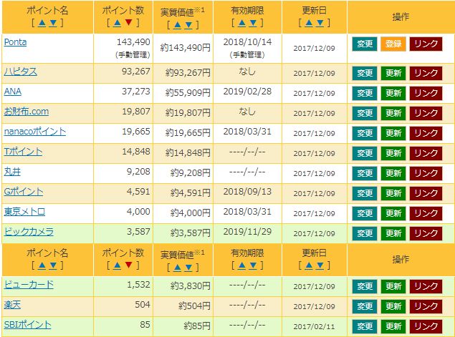
Task: Click リンク in the Tポイント row
Action: [x=426, y=153]
